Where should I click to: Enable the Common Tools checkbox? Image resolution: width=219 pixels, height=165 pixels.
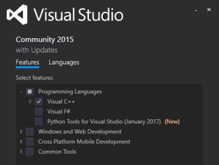[30, 152]
